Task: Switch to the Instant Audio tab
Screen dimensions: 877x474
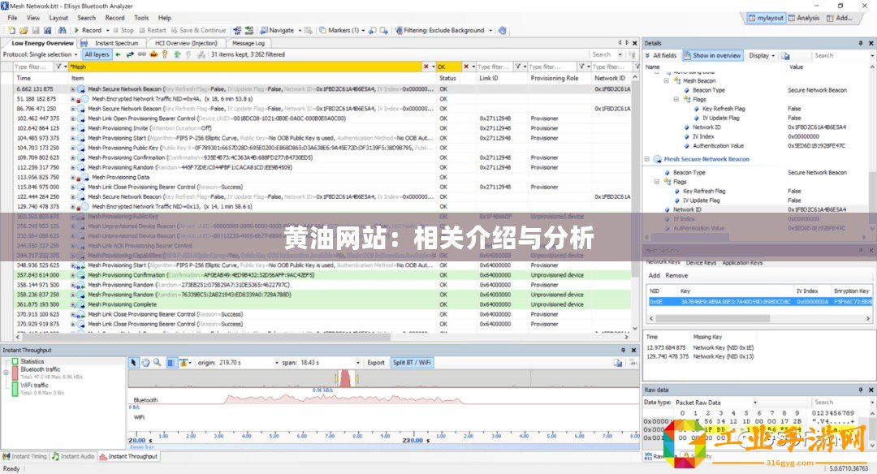Action: [x=73, y=457]
